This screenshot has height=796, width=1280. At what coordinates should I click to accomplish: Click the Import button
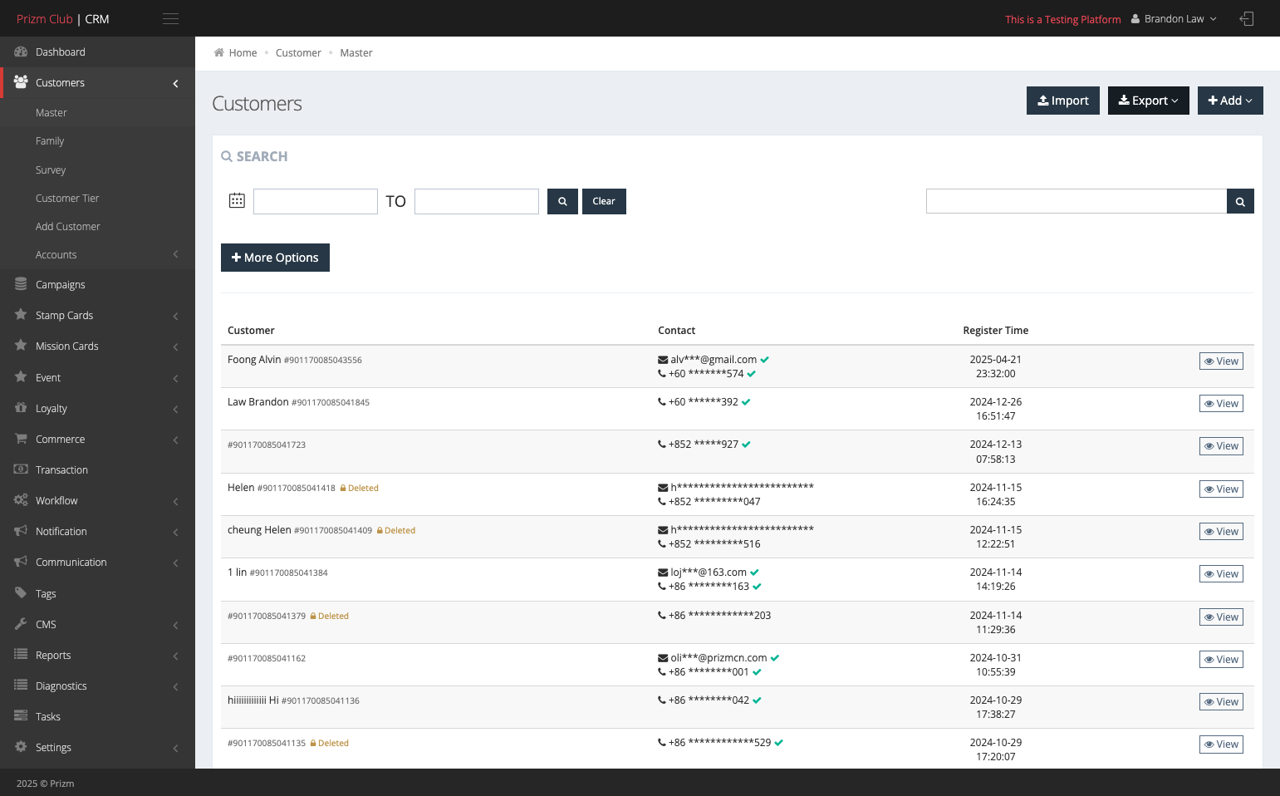tap(1063, 101)
